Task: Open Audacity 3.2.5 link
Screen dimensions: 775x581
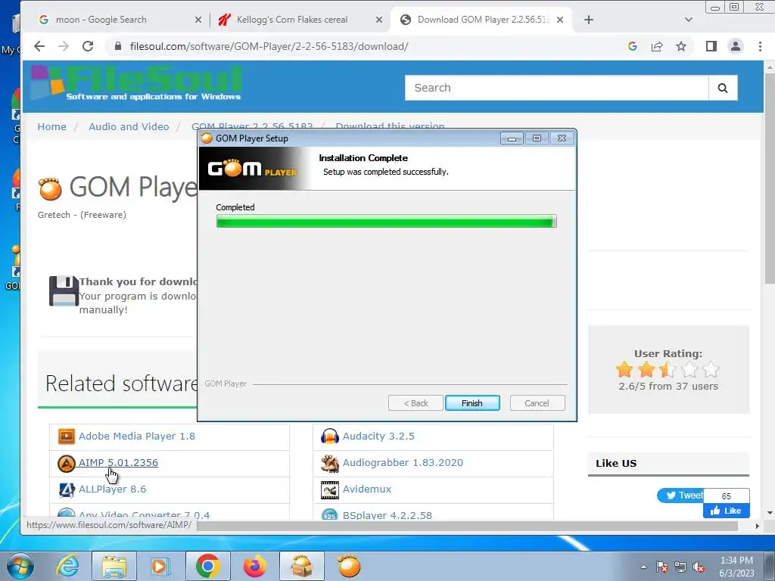Action: click(x=378, y=437)
